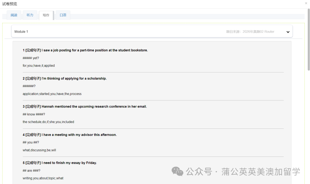Select question 1 about the student bookstore
Viewport: 310px width, 184px height.
[85, 50]
